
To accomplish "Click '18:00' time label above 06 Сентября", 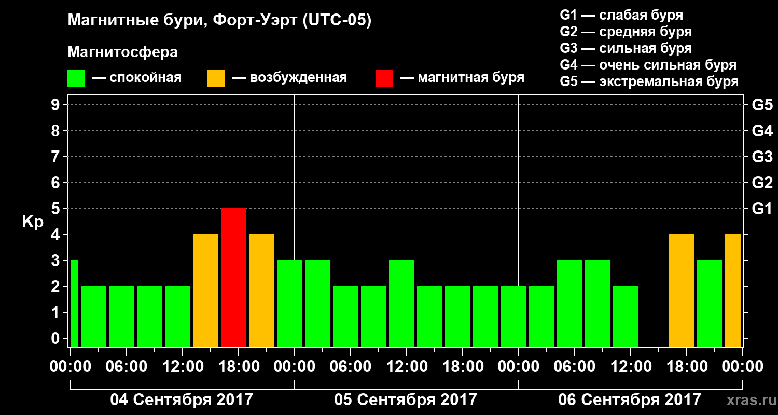I will pos(686,366).
